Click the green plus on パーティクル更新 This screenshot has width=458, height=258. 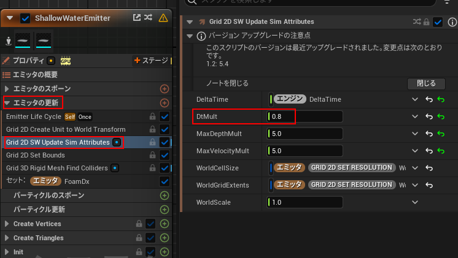coord(164,210)
